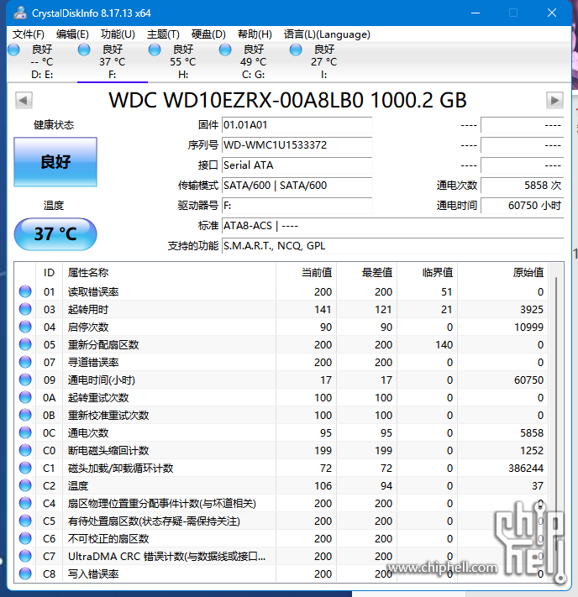Open the 硬盘(D) menu
This screenshot has height=597, width=578.
click(x=208, y=34)
